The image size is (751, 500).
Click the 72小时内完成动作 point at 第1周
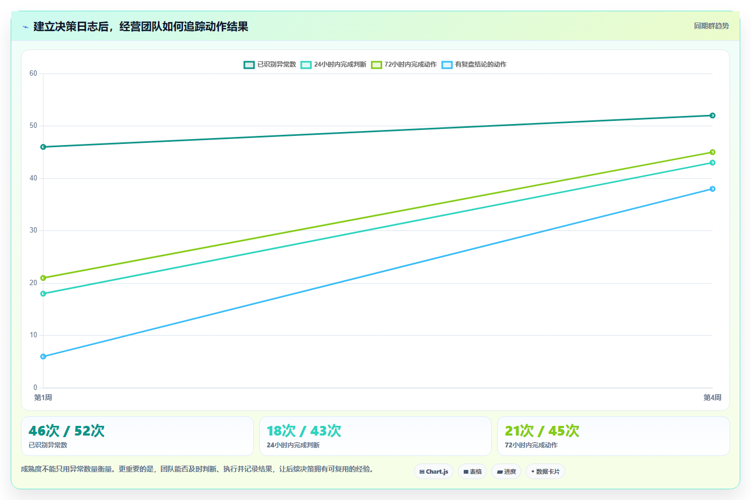(43, 278)
